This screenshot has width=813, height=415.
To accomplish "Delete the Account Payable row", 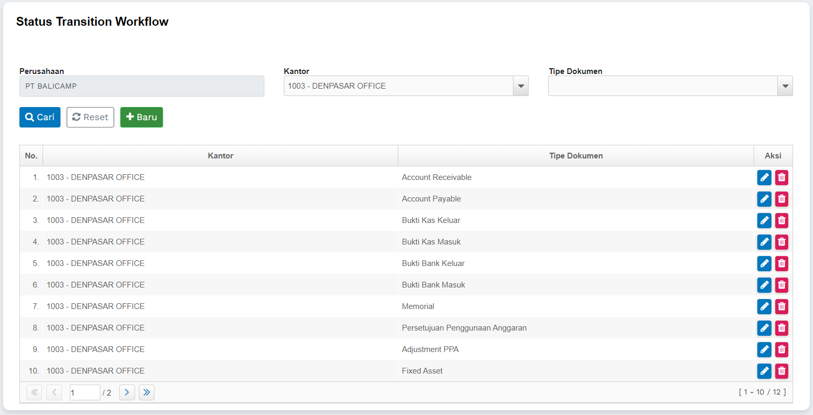I will pos(781,199).
